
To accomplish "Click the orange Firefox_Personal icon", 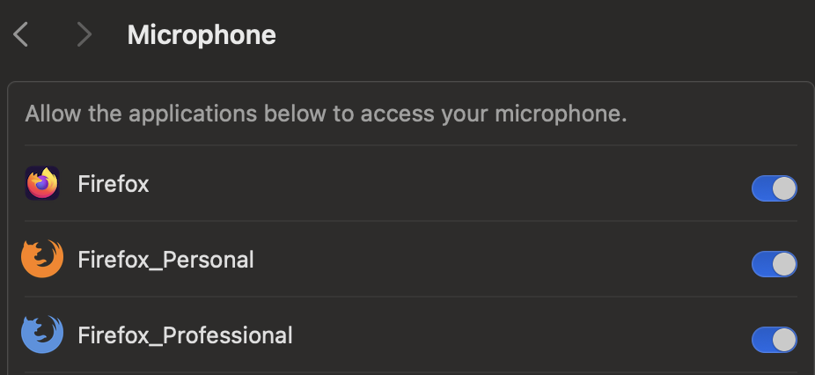I will pyautogui.click(x=42, y=260).
